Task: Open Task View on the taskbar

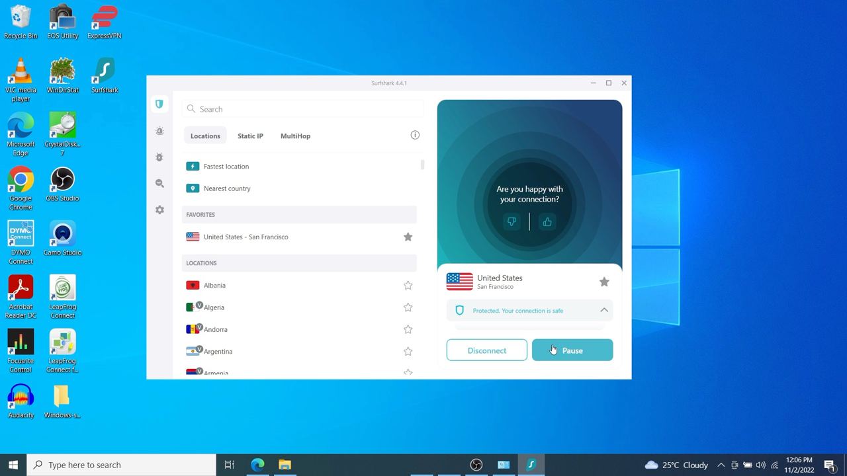Action: (x=230, y=465)
